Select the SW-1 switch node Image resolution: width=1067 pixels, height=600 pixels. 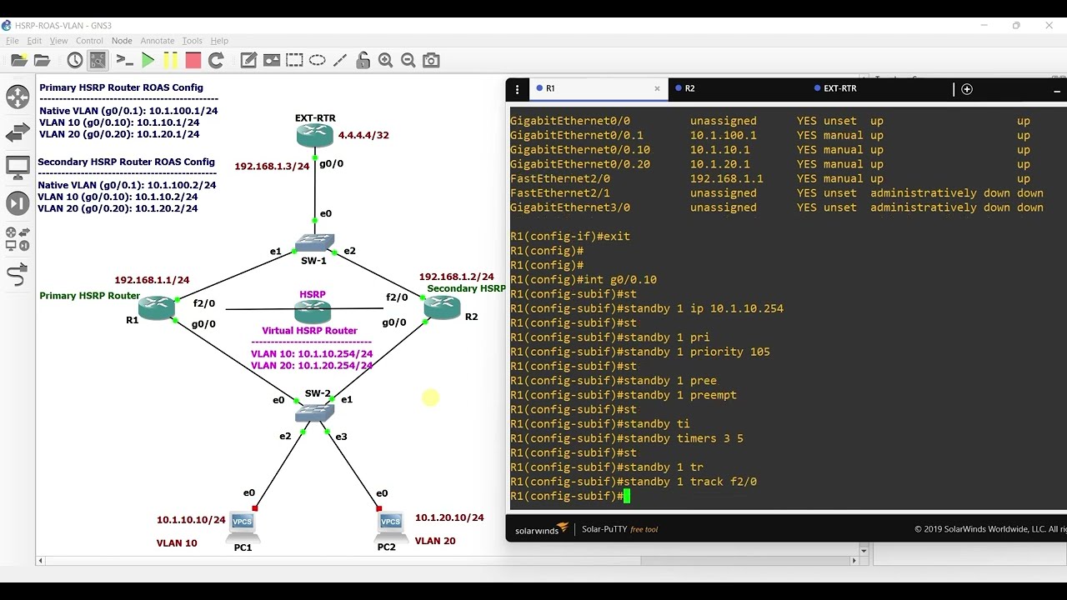click(314, 243)
